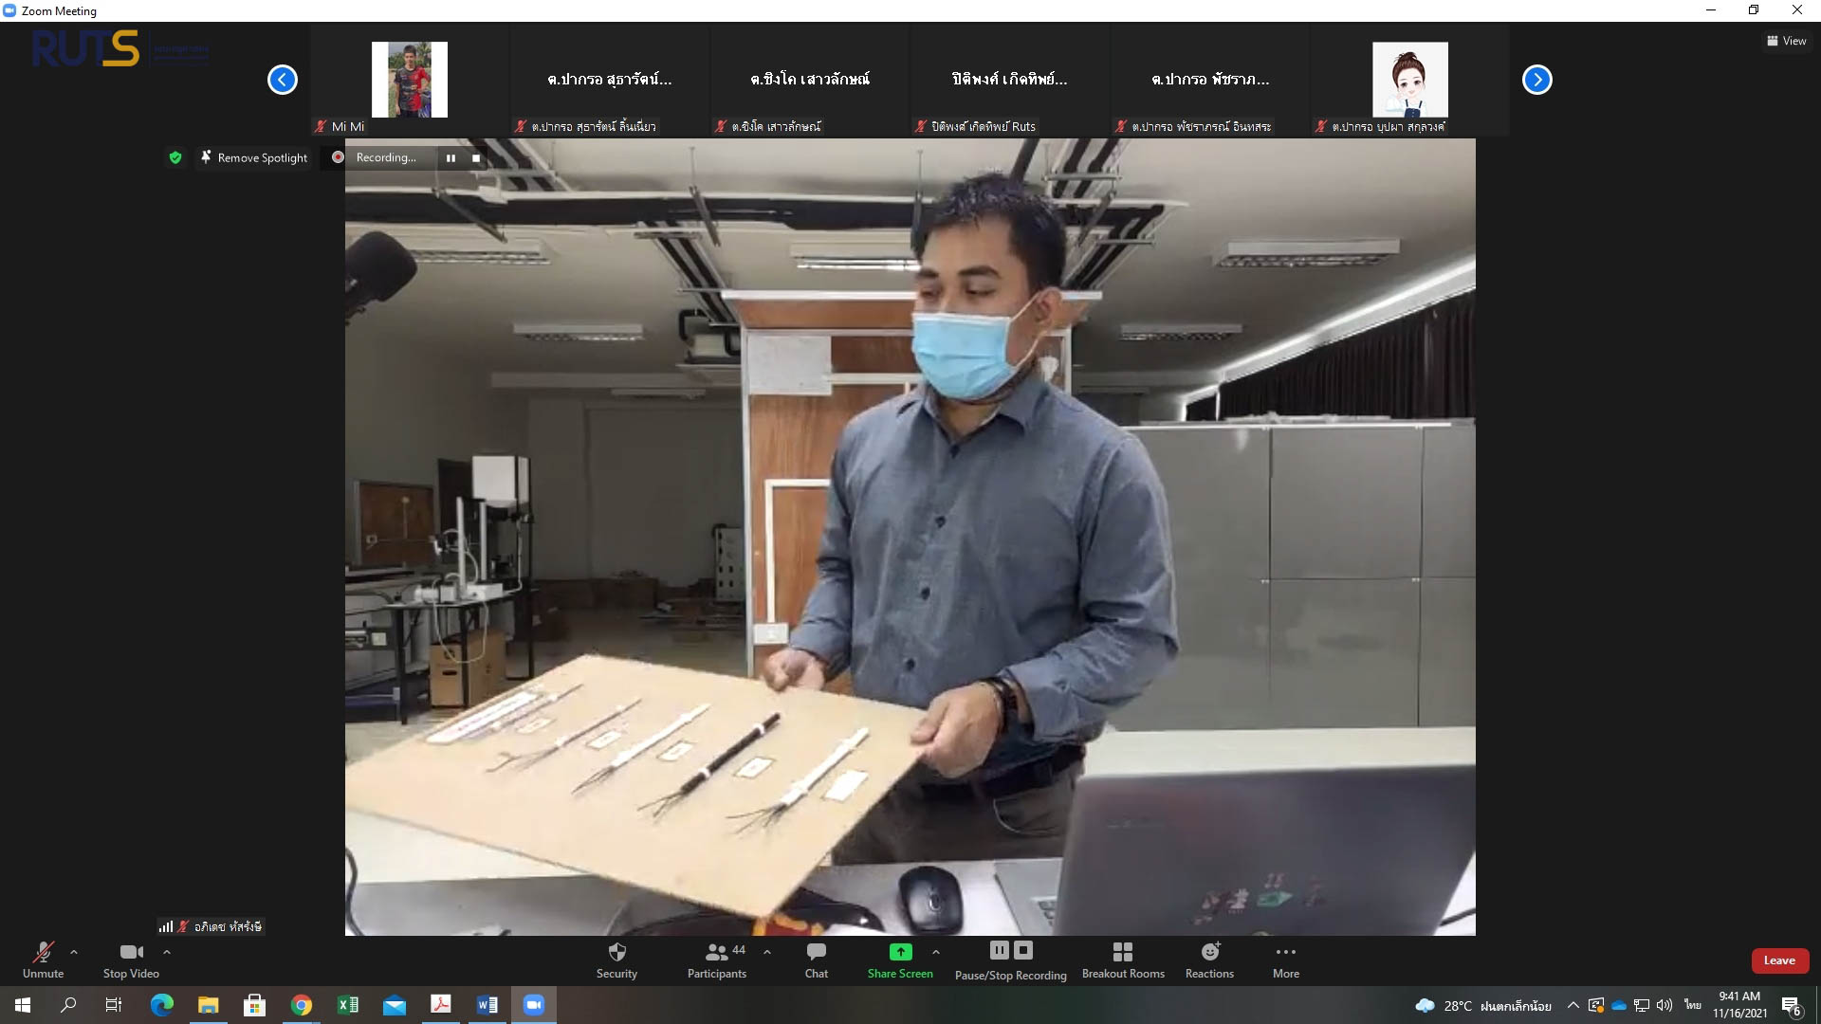Image resolution: width=1821 pixels, height=1024 pixels.
Task: Stop recording from top Recording indicator
Action: pyautogui.click(x=476, y=158)
